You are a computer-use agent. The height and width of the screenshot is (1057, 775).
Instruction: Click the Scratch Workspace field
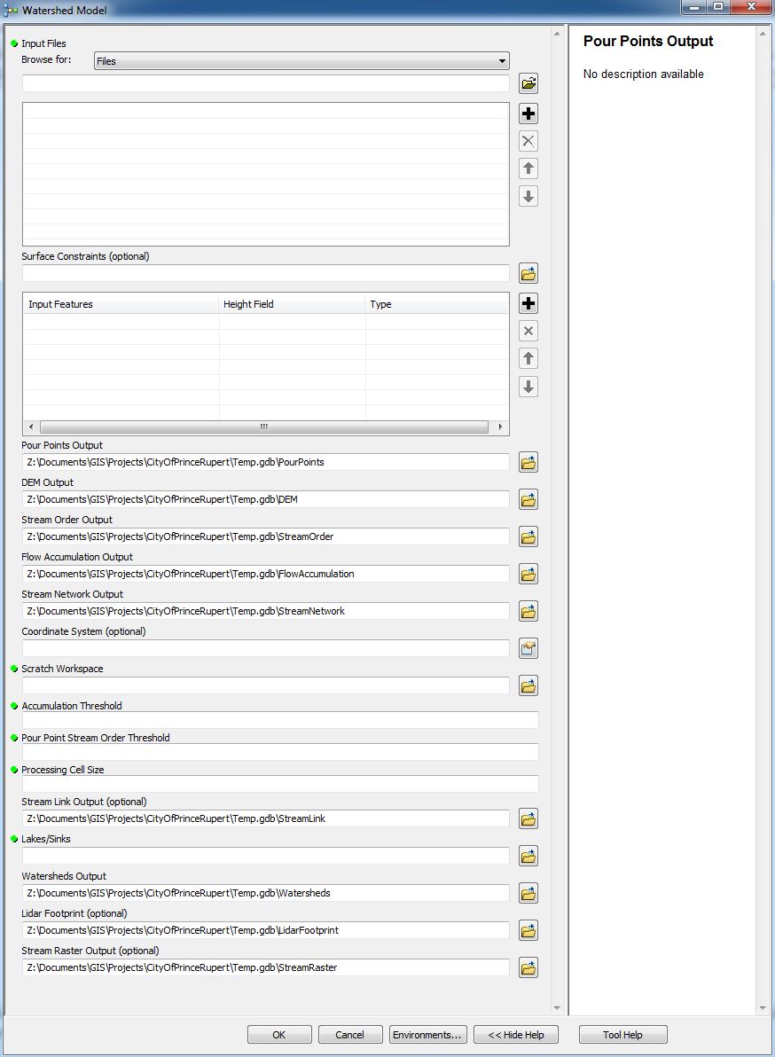pyautogui.click(x=265, y=685)
